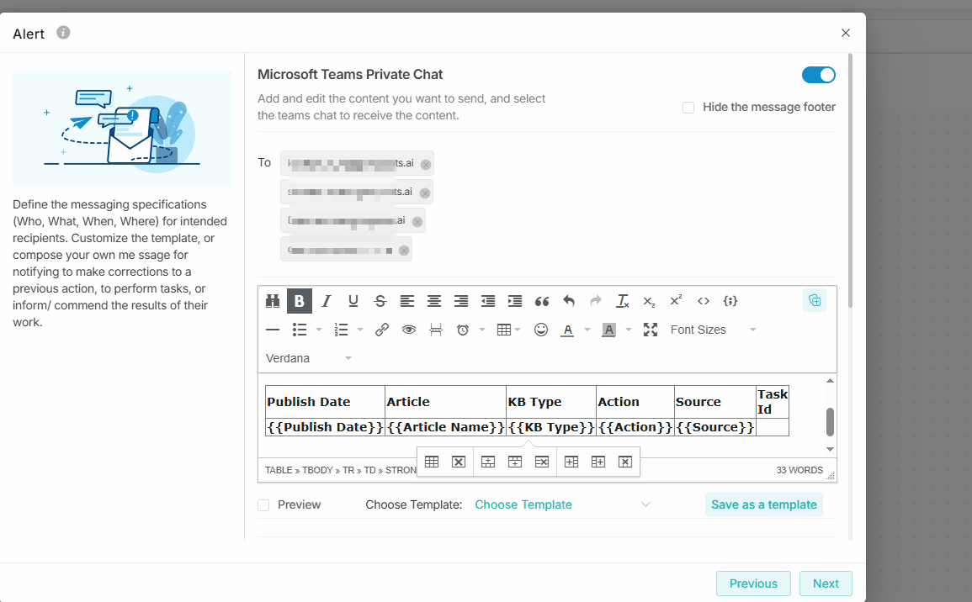This screenshot has height=602, width=972.
Task: Click the Find and Replace binoculars icon
Action: point(273,301)
